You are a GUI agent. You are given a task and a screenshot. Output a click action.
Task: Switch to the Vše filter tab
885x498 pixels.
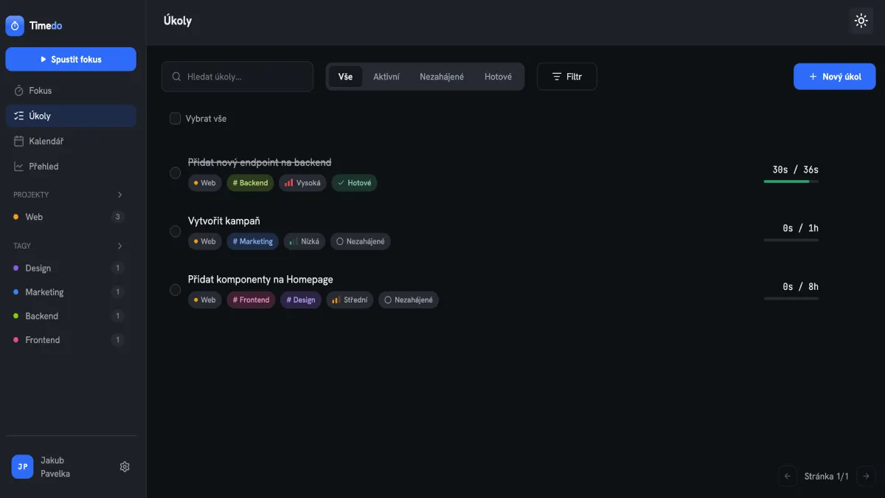345,77
